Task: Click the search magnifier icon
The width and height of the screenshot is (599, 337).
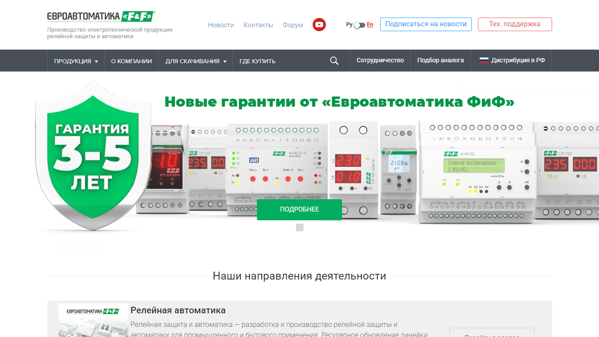Action: point(334,61)
